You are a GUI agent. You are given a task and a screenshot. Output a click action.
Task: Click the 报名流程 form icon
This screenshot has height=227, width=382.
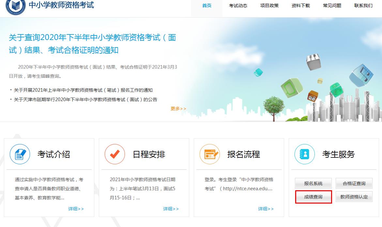210,154
